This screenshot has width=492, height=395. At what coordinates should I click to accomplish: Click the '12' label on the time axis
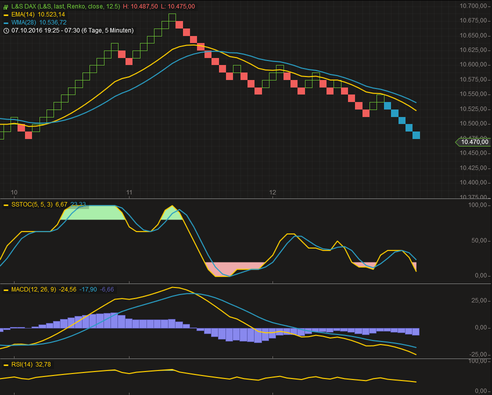(x=272, y=192)
